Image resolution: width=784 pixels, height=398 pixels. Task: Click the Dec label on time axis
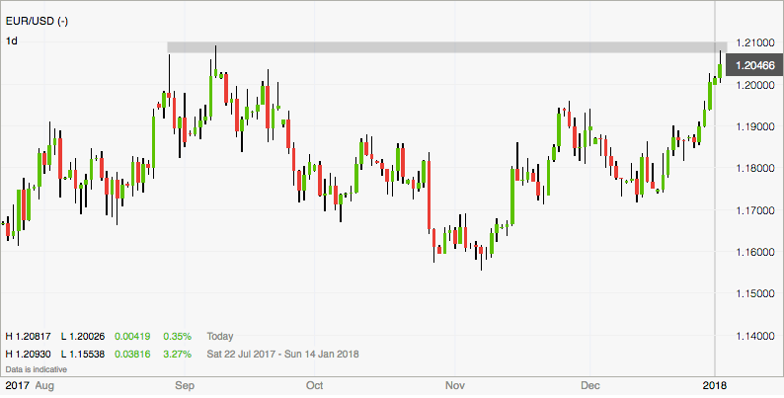pyautogui.click(x=590, y=386)
